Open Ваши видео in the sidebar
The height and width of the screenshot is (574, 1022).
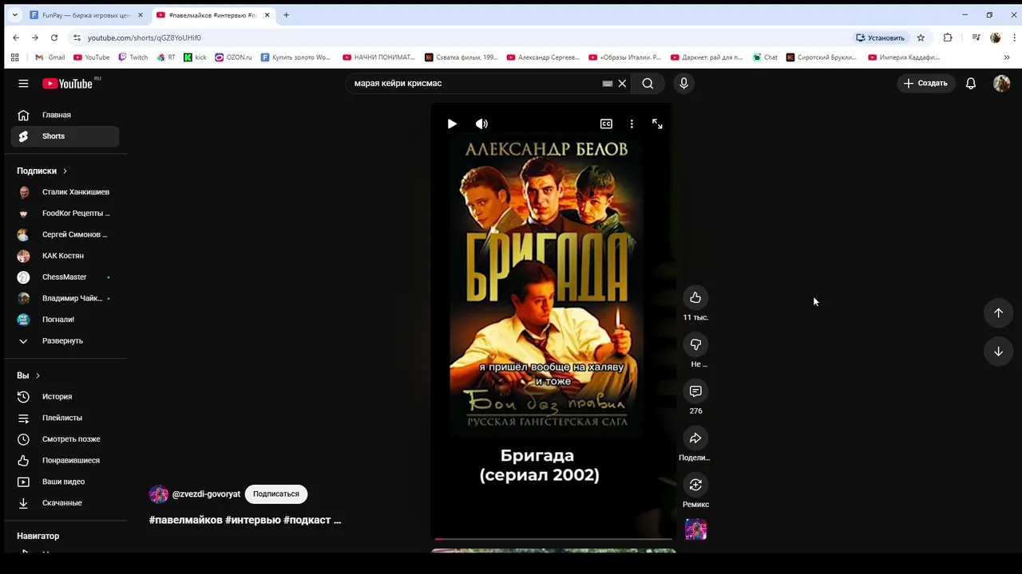click(65, 482)
